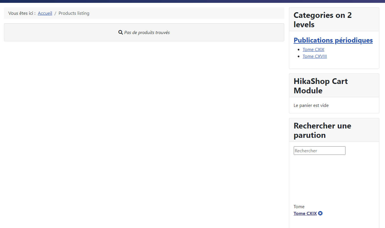The width and height of the screenshot is (385, 228).
Task: Click the dark blue header bar at the top
Action: 192,1
